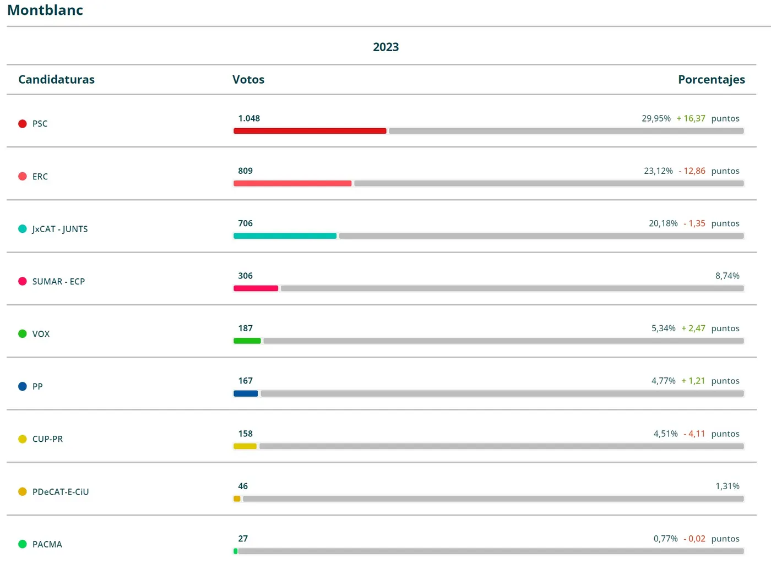Viewport: 771px width, 570px height.
Task: Click the PACMA green color dot
Action: pyautogui.click(x=23, y=544)
